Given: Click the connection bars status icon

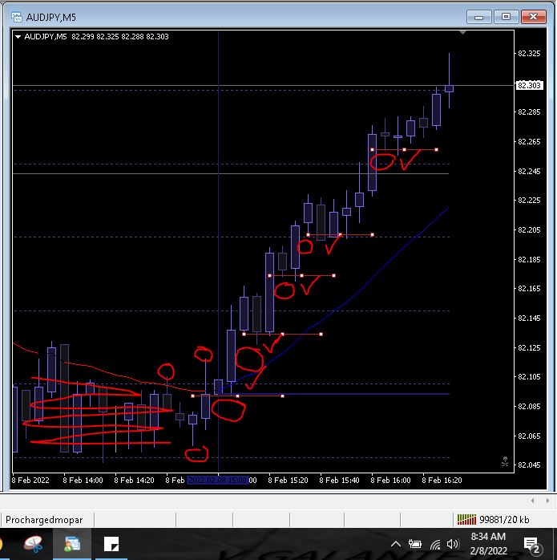Looking at the screenshot, I should click(x=466, y=520).
